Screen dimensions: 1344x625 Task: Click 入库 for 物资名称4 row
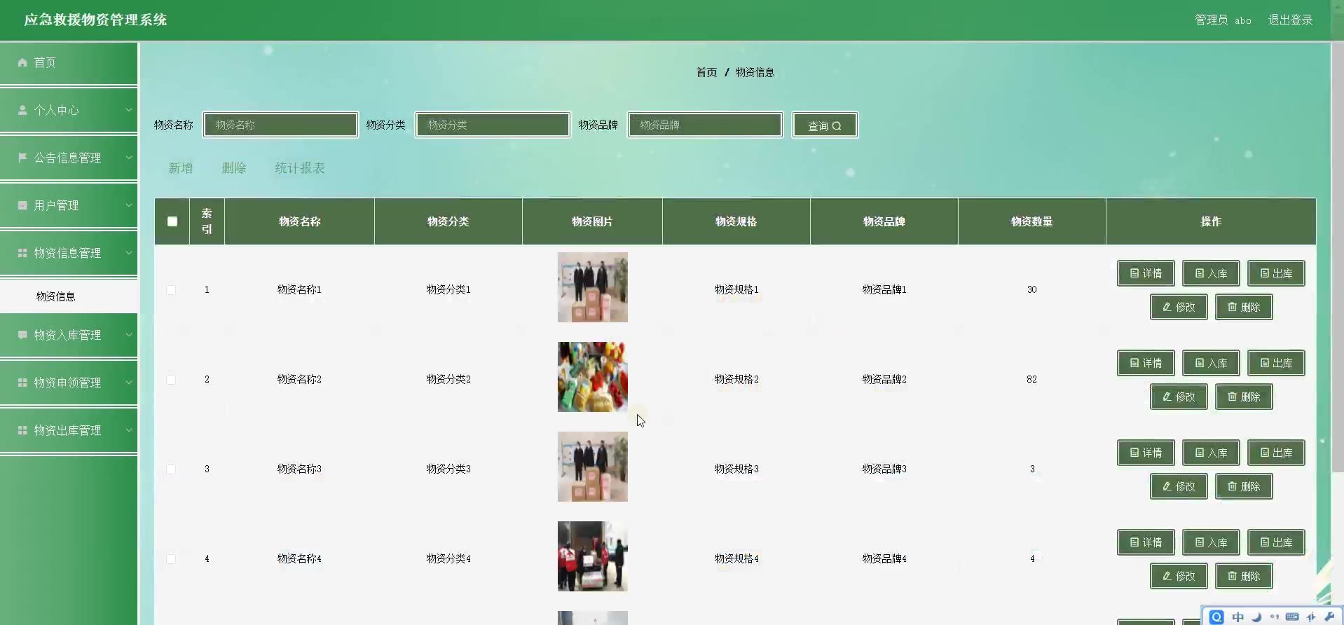click(1211, 542)
